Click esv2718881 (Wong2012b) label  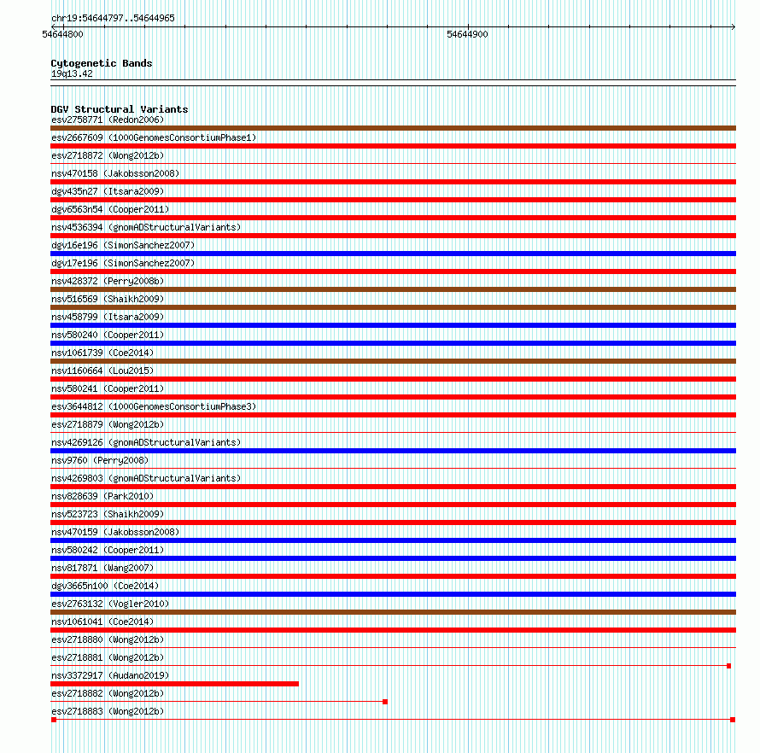coord(108,657)
